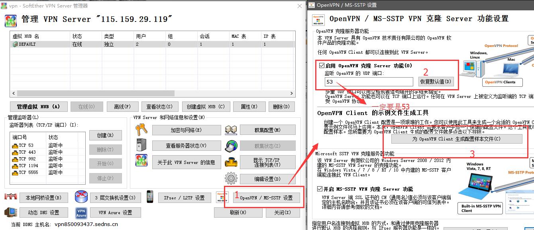
Task: Sort hubs by 会话 column header
Action: [x=212, y=36]
